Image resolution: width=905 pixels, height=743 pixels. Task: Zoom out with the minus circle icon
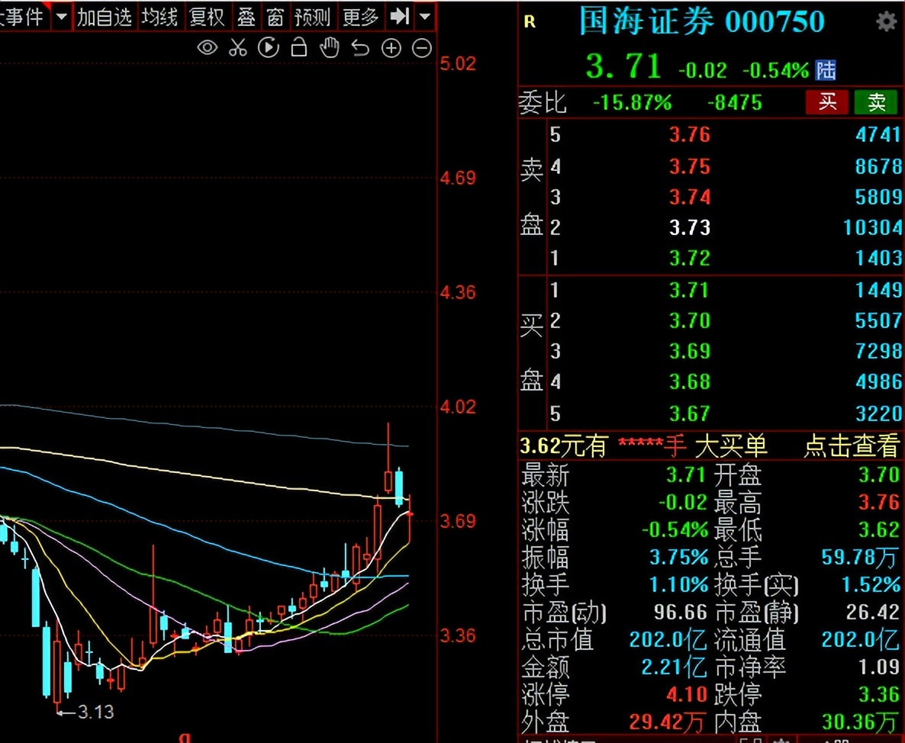(422, 49)
